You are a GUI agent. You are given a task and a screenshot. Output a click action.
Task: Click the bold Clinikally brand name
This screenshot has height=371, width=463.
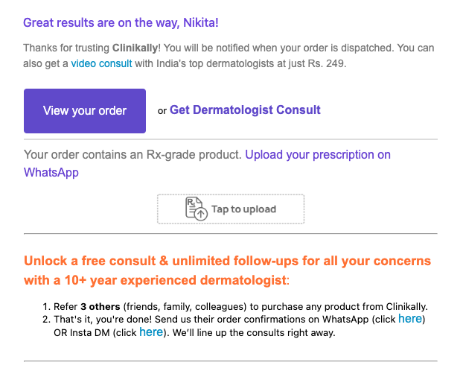point(135,48)
